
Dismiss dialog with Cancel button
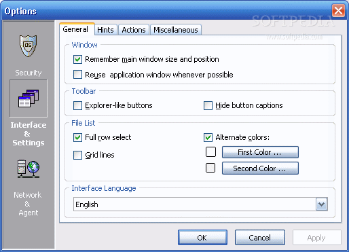pos(260,238)
